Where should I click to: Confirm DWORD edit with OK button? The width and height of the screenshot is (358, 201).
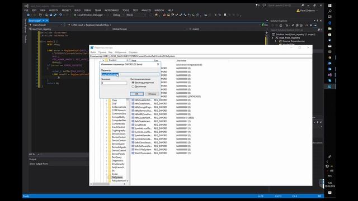point(136,94)
